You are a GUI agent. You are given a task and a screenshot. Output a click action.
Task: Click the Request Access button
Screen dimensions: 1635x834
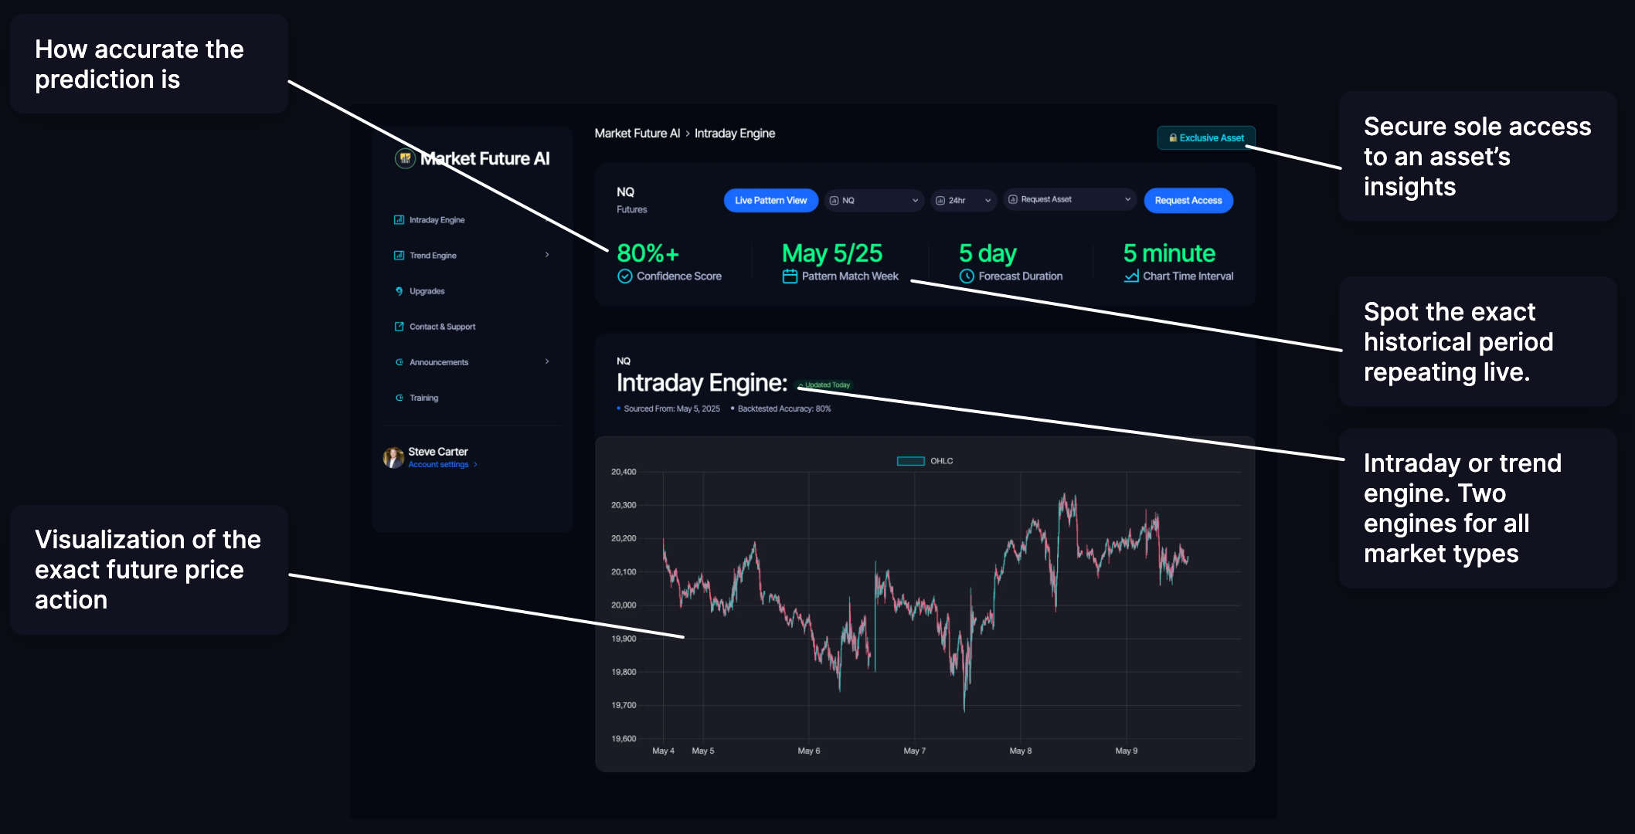coord(1188,200)
